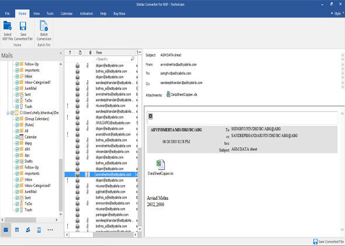Click the search magnifier icon in the mail list
Image resolution: width=345 pixels, height=246 pixels.
[133, 59]
